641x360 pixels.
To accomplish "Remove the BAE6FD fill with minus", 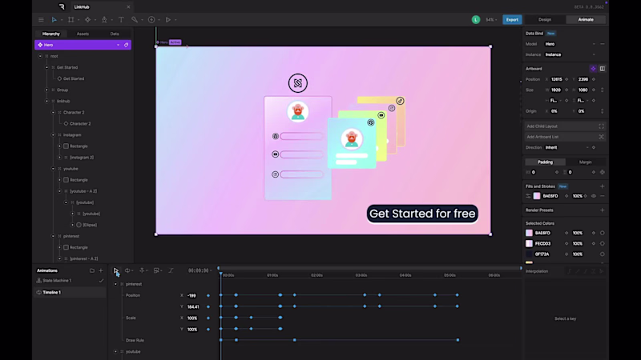I will point(603,196).
